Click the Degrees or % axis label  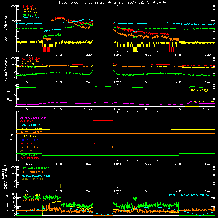pyautogui.click(x=7, y=204)
